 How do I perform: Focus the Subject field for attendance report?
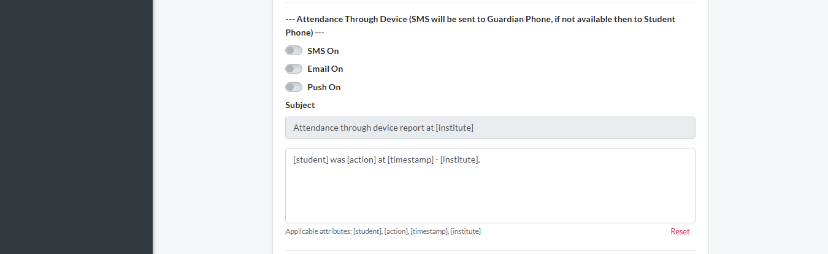[489, 128]
